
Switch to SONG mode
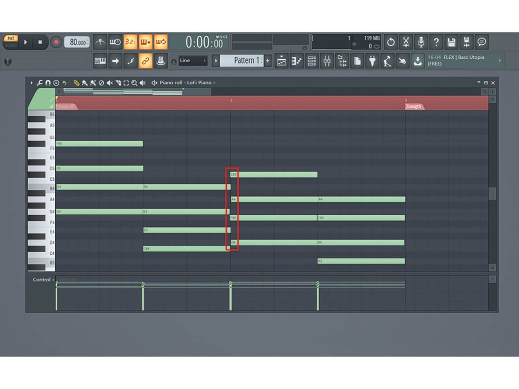10,45
